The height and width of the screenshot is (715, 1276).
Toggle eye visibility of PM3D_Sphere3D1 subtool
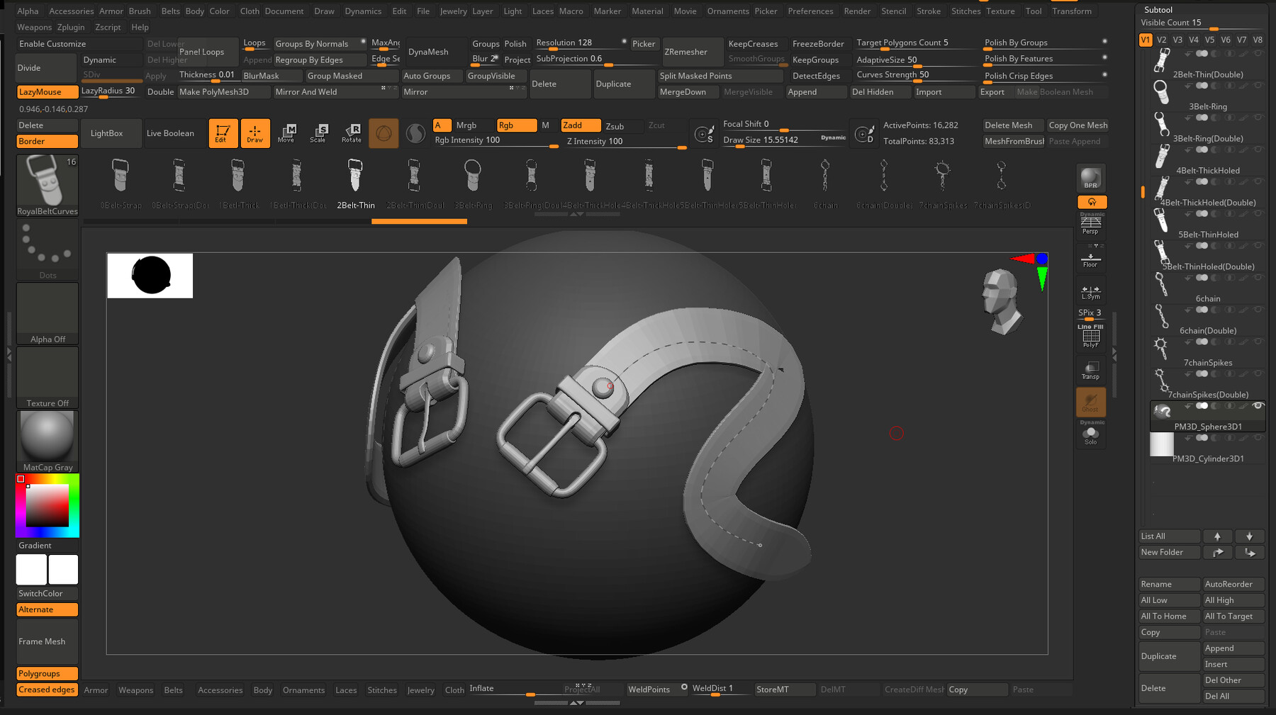1258,406
